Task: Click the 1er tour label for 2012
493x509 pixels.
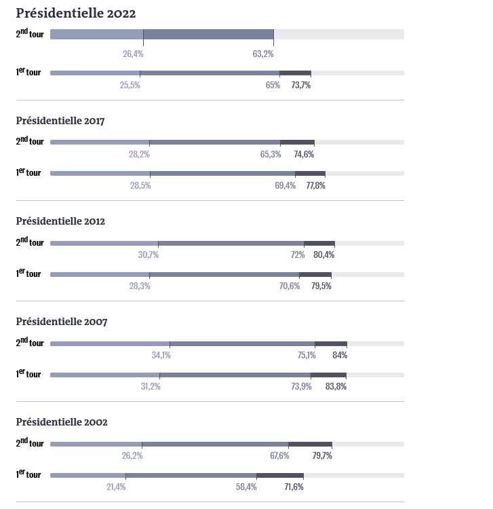Action: 28,274
